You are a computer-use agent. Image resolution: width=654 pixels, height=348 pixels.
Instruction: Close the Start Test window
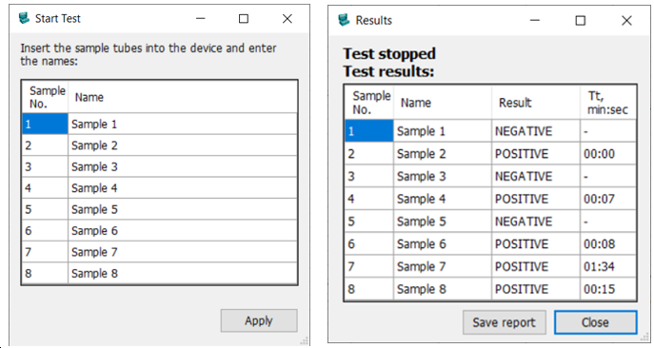click(x=287, y=19)
